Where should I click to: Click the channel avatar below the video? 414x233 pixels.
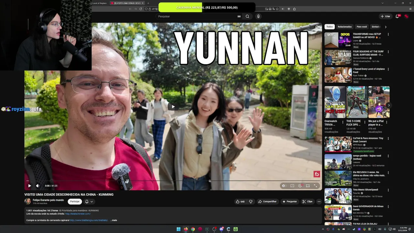click(x=27, y=201)
